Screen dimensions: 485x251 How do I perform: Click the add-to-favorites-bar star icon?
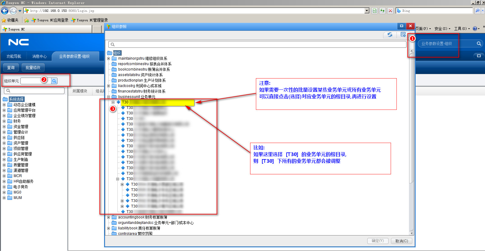point(26,20)
